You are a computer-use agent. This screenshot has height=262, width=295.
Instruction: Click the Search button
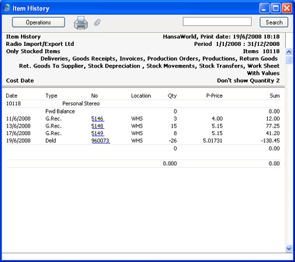point(274,22)
